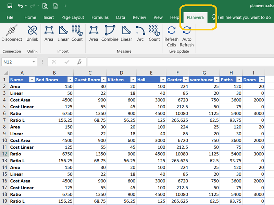Open the Kitchen filter dropdown
The image size is (274, 205).
133,80
